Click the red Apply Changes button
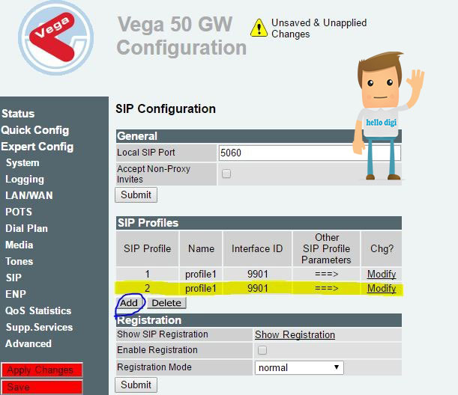This screenshot has height=395, width=458. (x=42, y=370)
